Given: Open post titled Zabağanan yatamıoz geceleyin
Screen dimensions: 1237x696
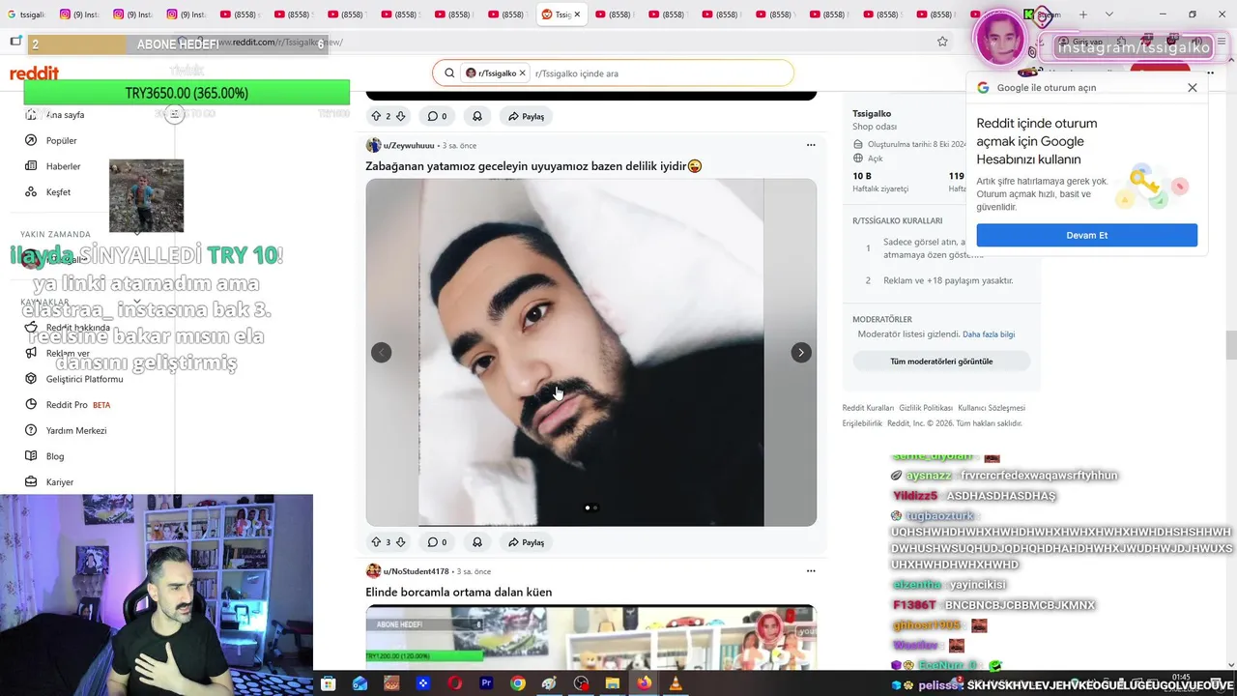Looking at the screenshot, I should coord(533,166).
